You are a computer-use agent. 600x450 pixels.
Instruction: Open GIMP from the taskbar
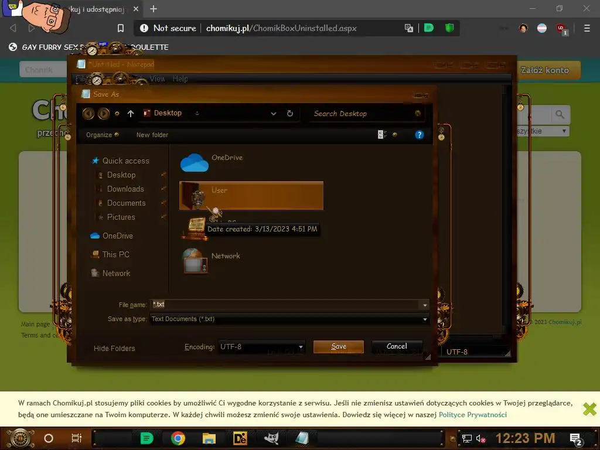271,438
